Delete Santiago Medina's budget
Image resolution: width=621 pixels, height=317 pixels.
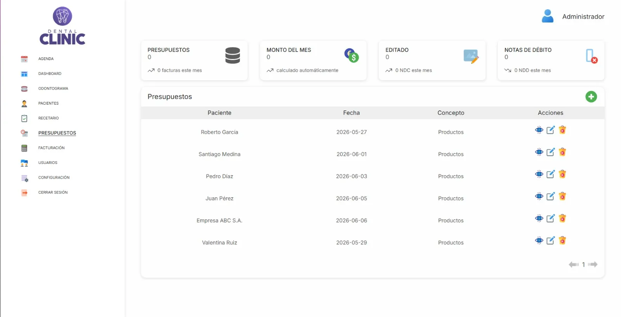click(562, 152)
